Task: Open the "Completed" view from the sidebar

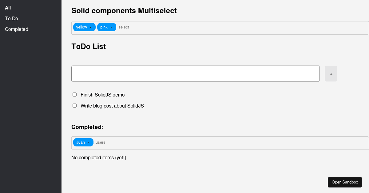Action: 16,29
